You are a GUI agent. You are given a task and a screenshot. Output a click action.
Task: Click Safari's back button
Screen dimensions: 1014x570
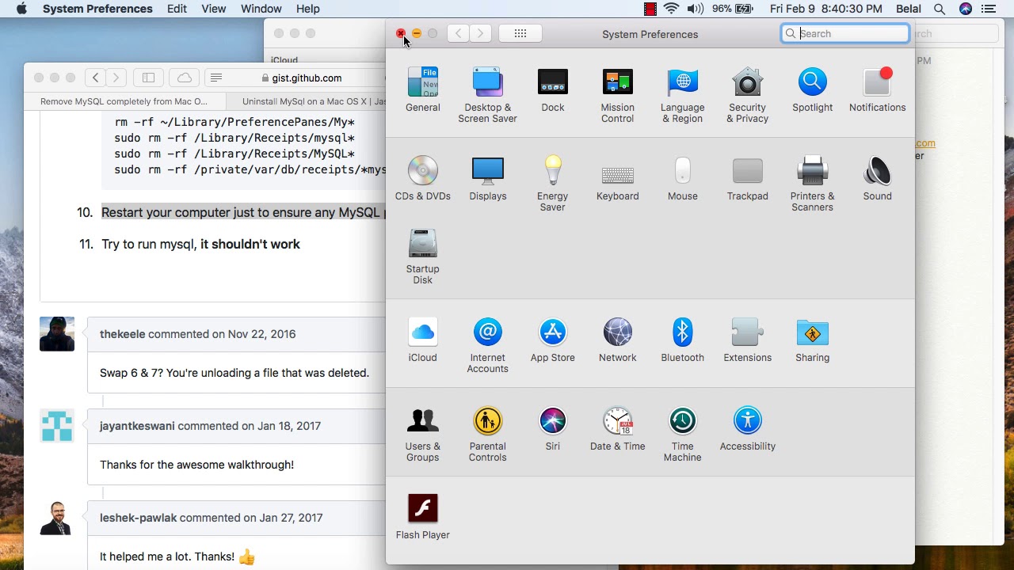(96, 78)
